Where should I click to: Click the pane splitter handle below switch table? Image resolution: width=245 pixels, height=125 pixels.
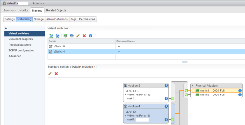185,62
